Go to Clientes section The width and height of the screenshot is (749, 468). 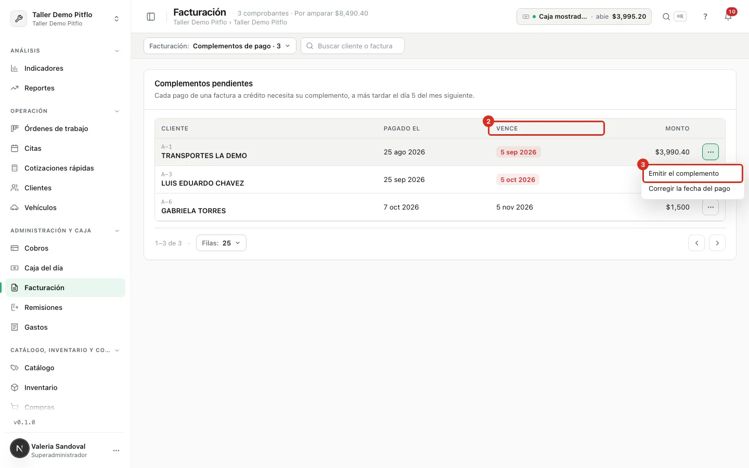65,188
